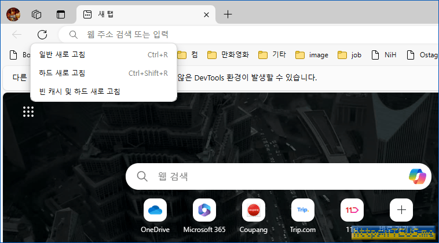
Task: Open the profile avatar menu
Action: tap(13, 14)
